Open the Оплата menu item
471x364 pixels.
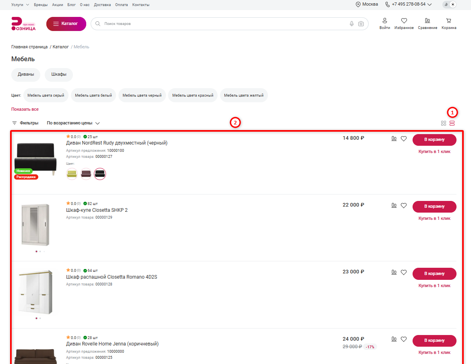(121, 5)
